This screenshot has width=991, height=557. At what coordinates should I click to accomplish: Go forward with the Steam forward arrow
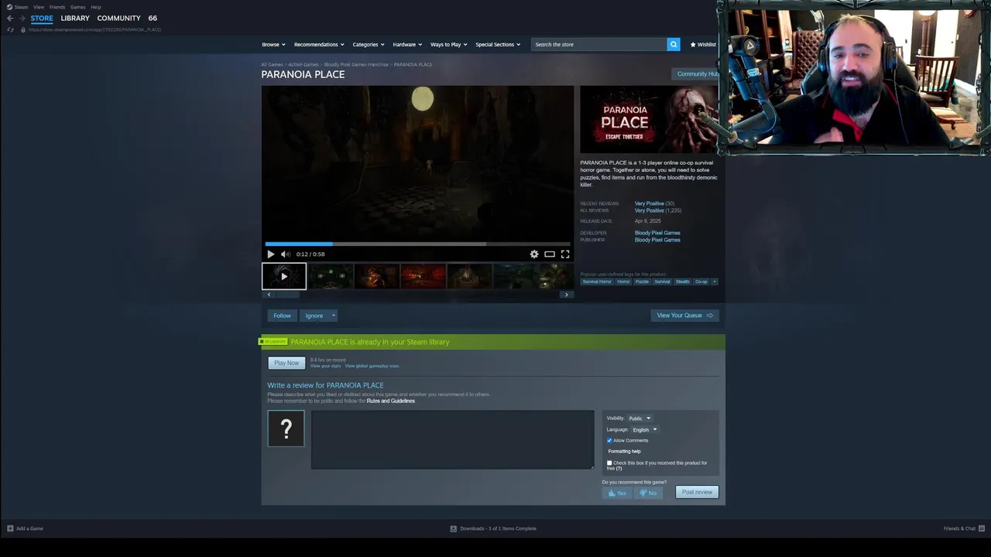pyautogui.click(x=22, y=18)
